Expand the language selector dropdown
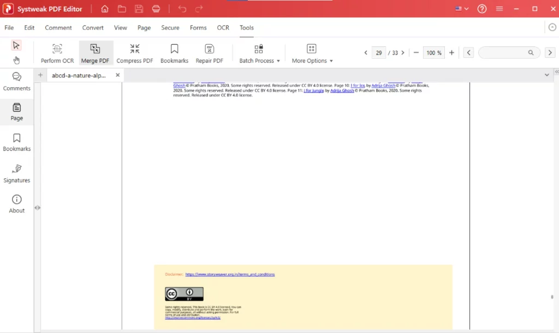This screenshot has width=559, height=333. (462, 9)
